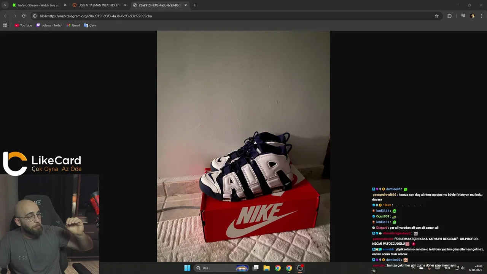487x274 pixels.
Task: Restore down the Chrome window
Action: point(469,5)
